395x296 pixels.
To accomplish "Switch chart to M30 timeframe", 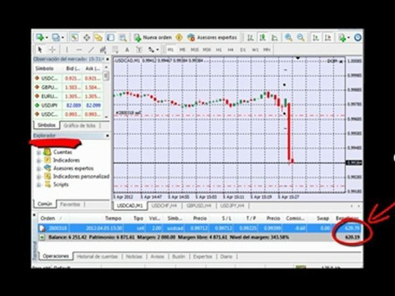I will tap(207, 50).
